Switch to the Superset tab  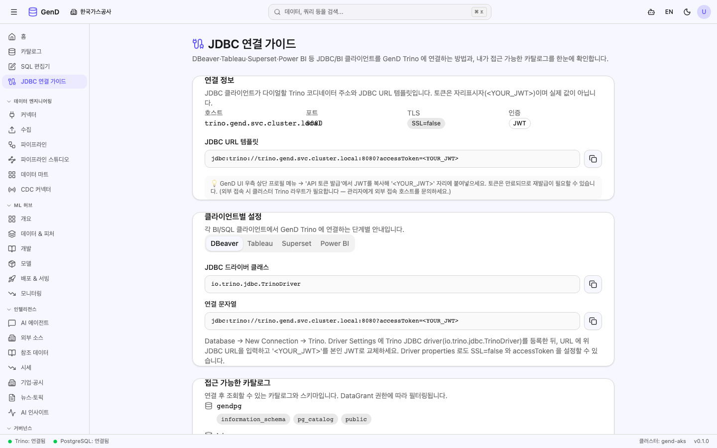[x=296, y=243]
